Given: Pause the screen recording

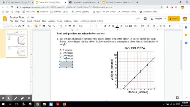Looking at the screenshot, I should [x=3, y=98].
